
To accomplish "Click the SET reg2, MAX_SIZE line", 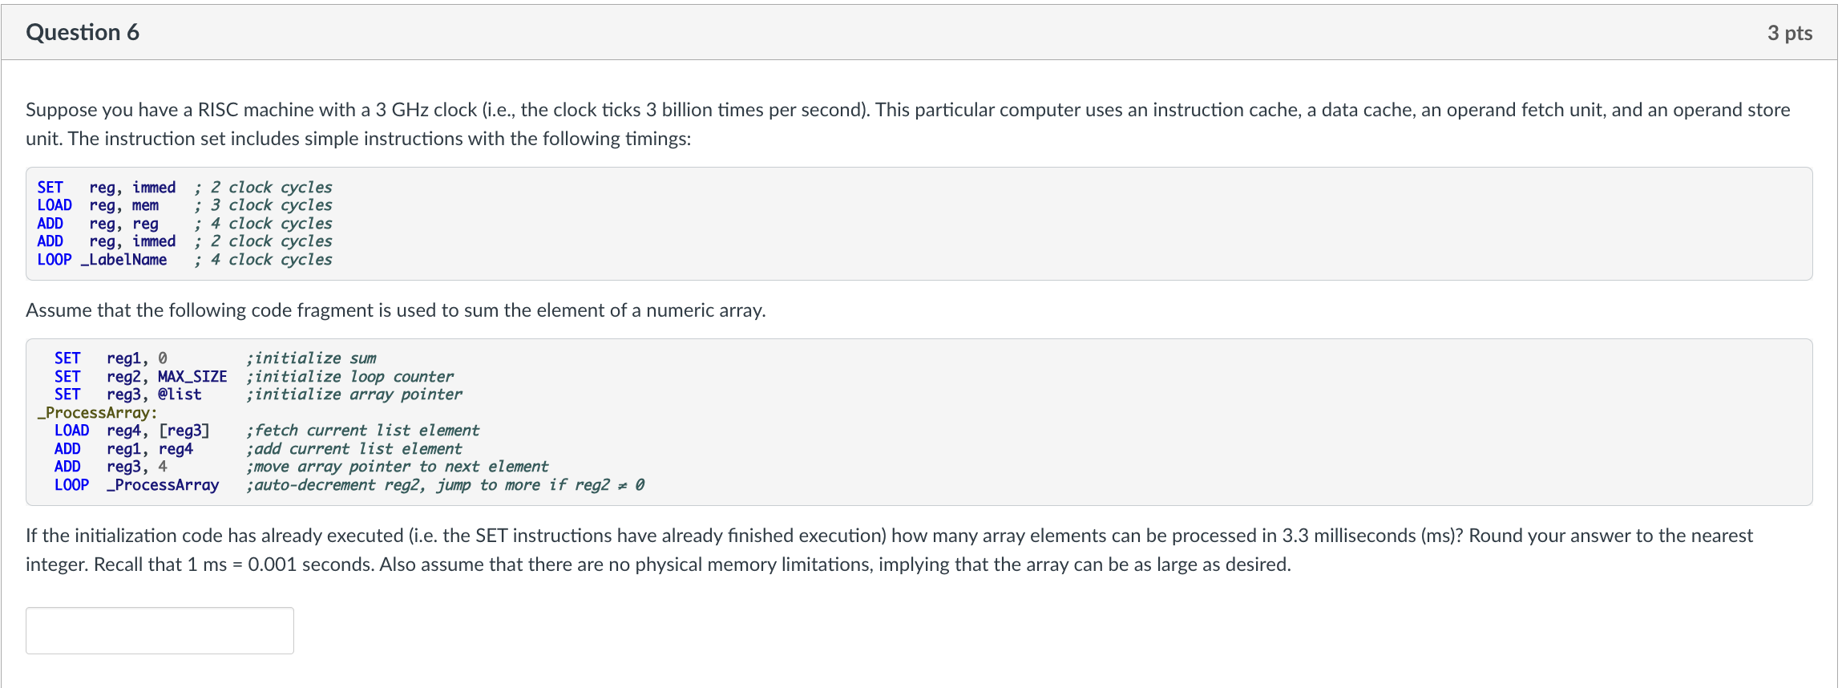I will tap(140, 375).
